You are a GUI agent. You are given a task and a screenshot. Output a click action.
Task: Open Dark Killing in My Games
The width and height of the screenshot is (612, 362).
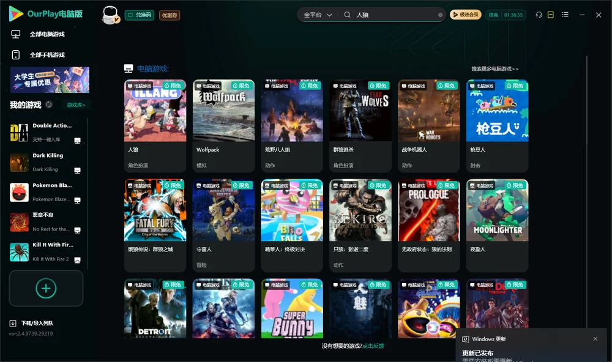coord(46,162)
